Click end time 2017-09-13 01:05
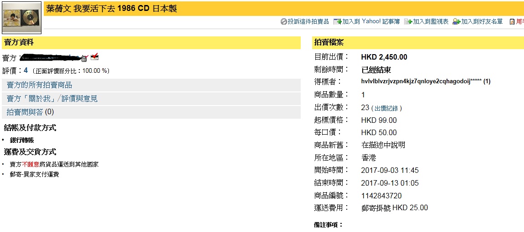524x232 pixels. tap(390, 183)
